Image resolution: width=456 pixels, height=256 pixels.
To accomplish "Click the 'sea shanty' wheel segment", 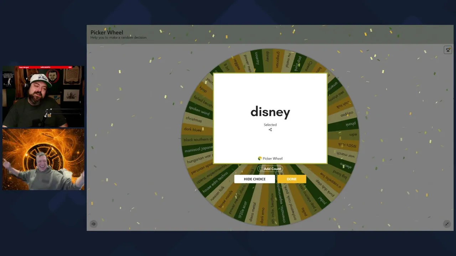I will 337,95.
